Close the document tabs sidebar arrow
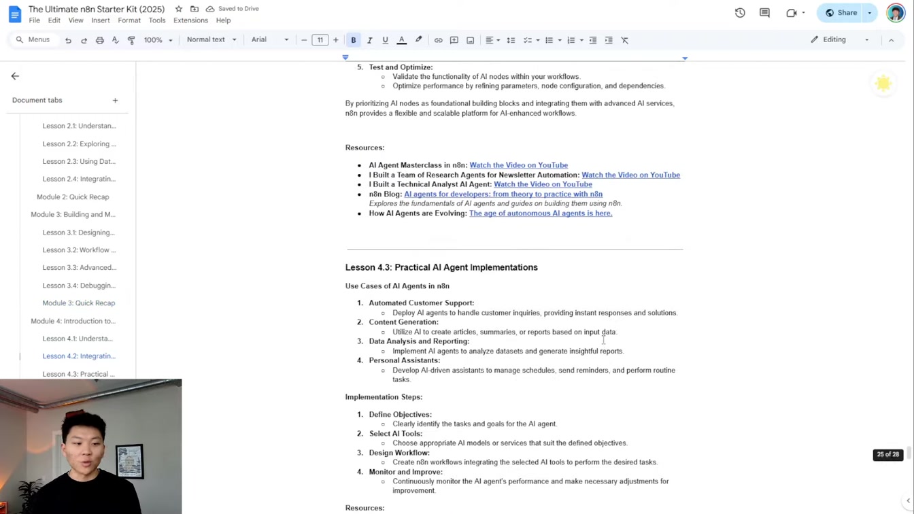The height and width of the screenshot is (514, 914). click(x=15, y=76)
